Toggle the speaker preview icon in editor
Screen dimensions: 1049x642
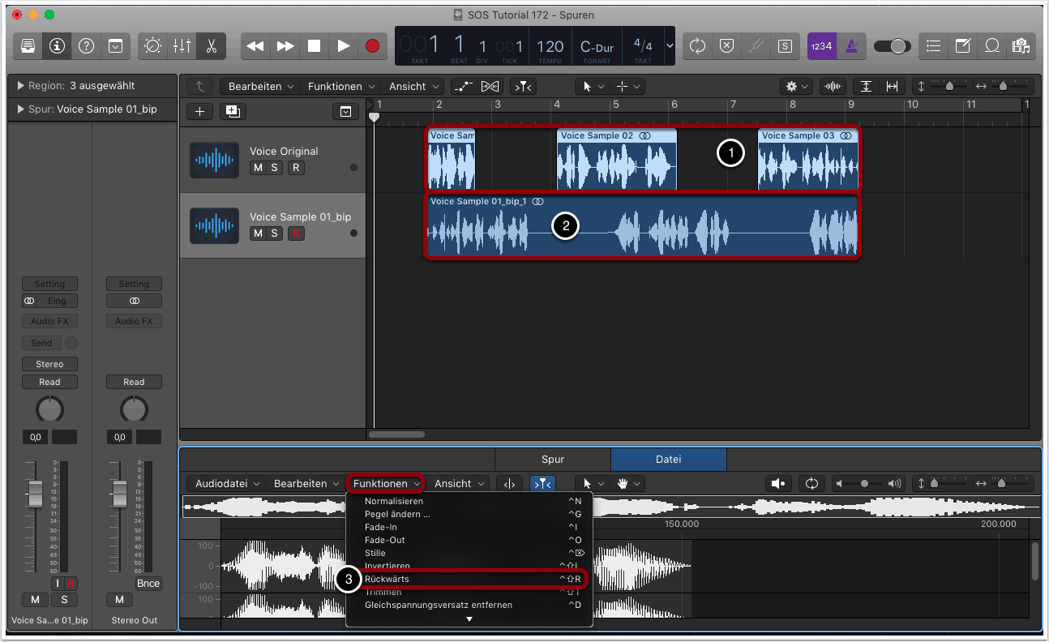pyautogui.click(x=778, y=484)
